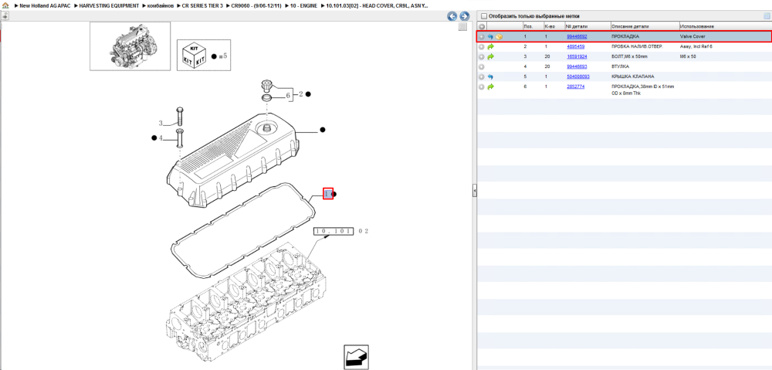The image size is (772, 370).
Task: Collapse the parts panel with splitter arrow
Action: pos(474,190)
